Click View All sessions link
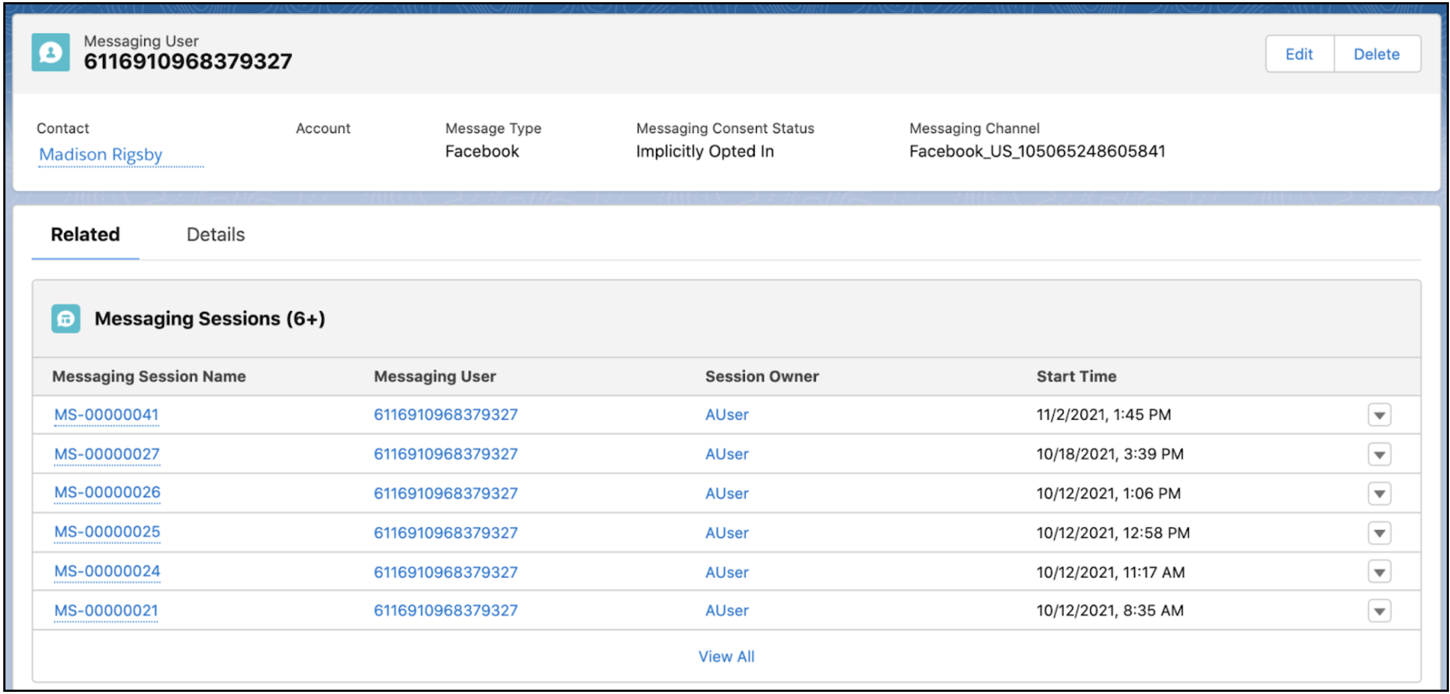1450x694 pixels. tap(726, 656)
